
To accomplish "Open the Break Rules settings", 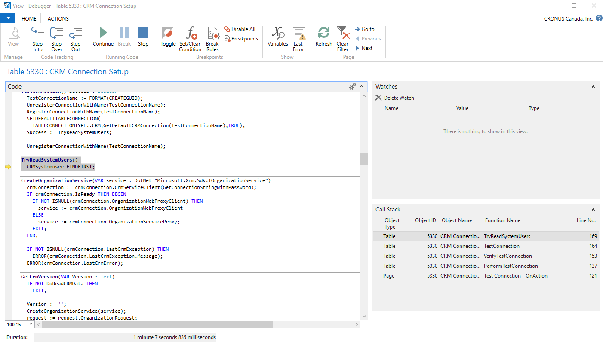I will (x=212, y=39).
